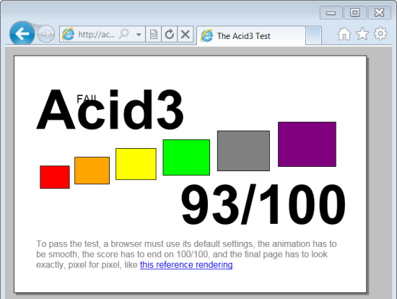Click the purple colored box
Screen dimensions: 397x299
(x=307, y=144)
